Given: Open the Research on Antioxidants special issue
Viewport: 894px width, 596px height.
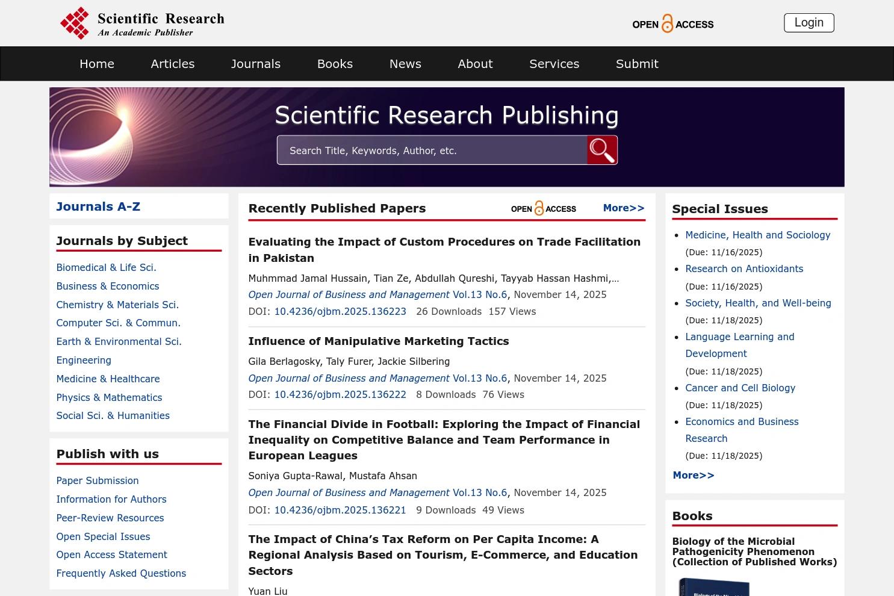Looking at the screenshot, I should (x=744, y=268).
